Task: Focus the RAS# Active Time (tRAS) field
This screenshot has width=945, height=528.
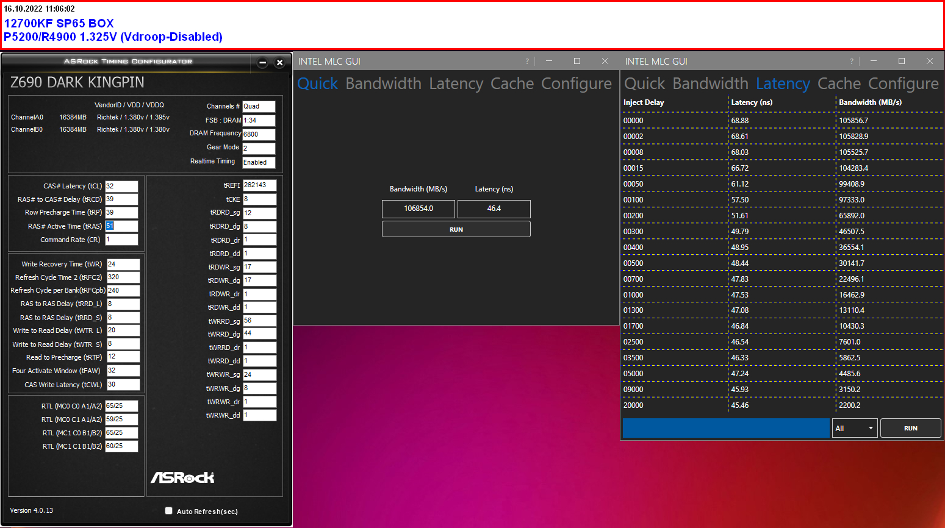Action: tap(121, 226)
